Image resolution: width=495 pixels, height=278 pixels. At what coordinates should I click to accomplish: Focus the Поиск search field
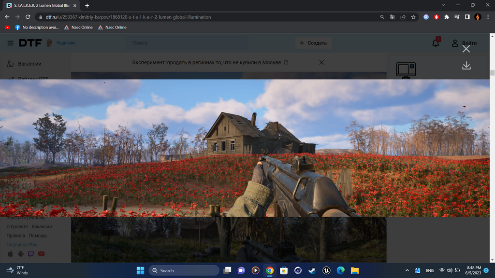point(187,43)
